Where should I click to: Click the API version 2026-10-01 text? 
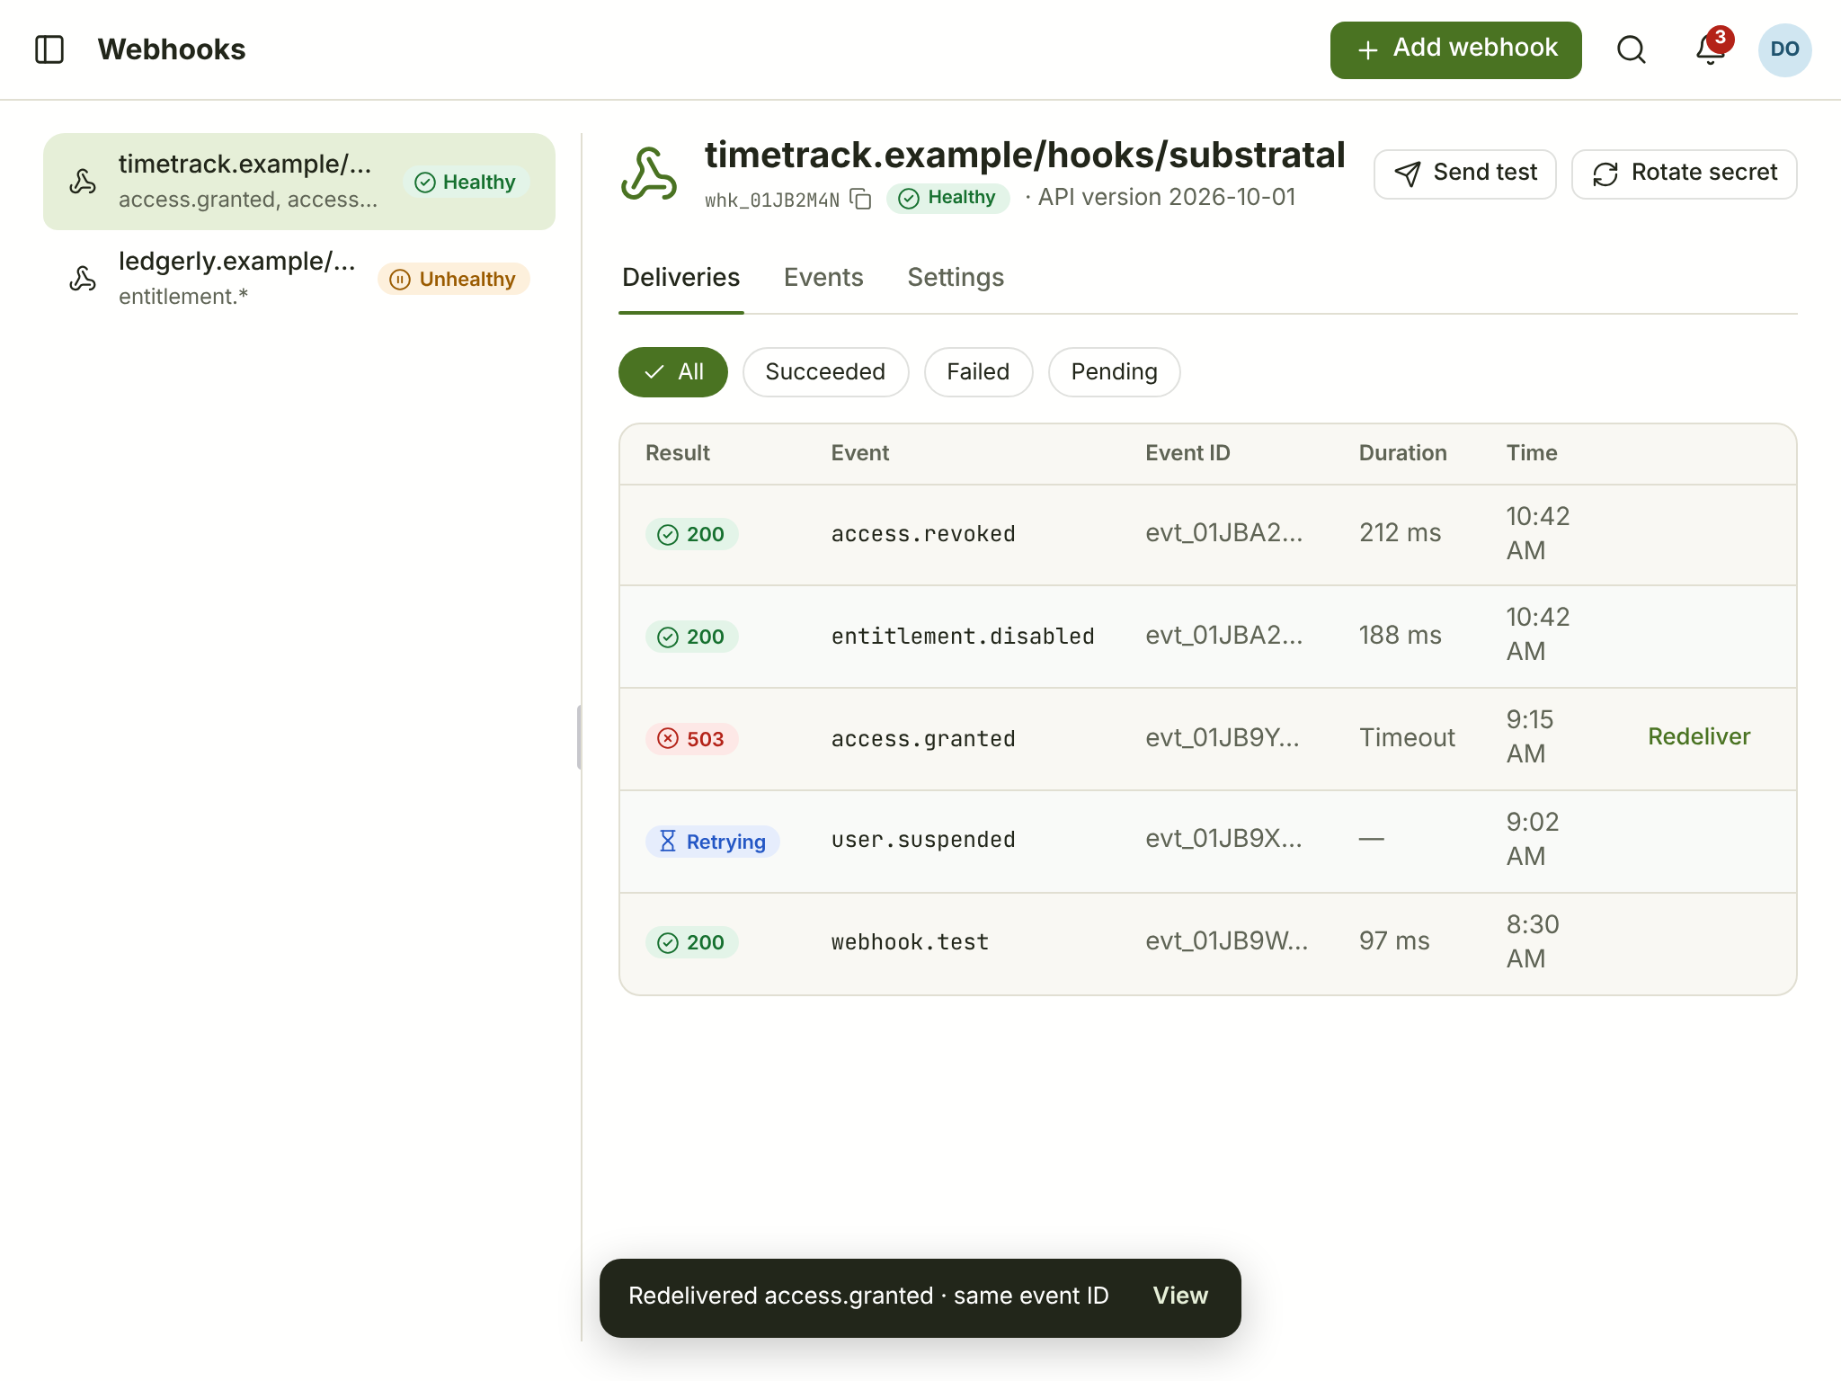tap(1166, 197)
